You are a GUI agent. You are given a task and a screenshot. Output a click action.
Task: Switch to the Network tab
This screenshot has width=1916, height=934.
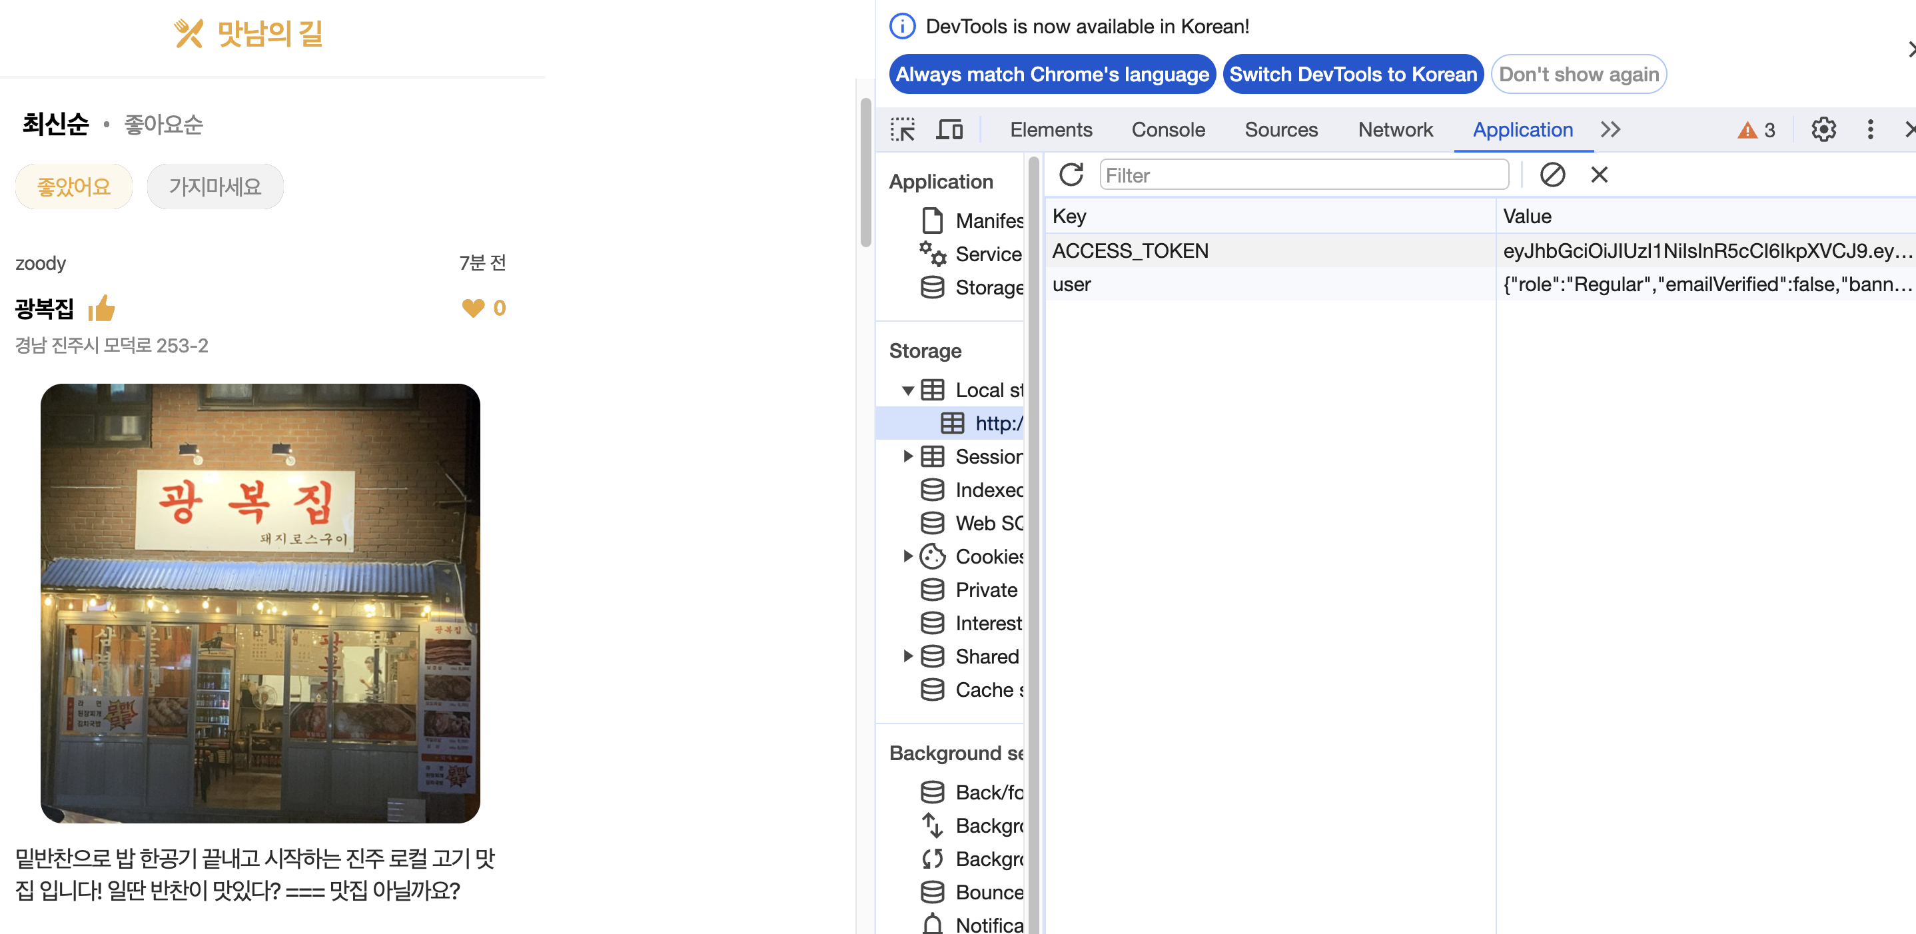(x=1394, y=129)
